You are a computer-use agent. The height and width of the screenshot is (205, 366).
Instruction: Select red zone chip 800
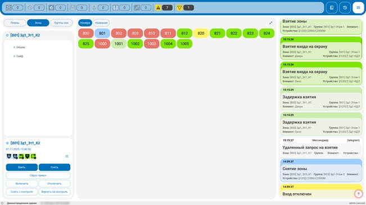[86, 33]
